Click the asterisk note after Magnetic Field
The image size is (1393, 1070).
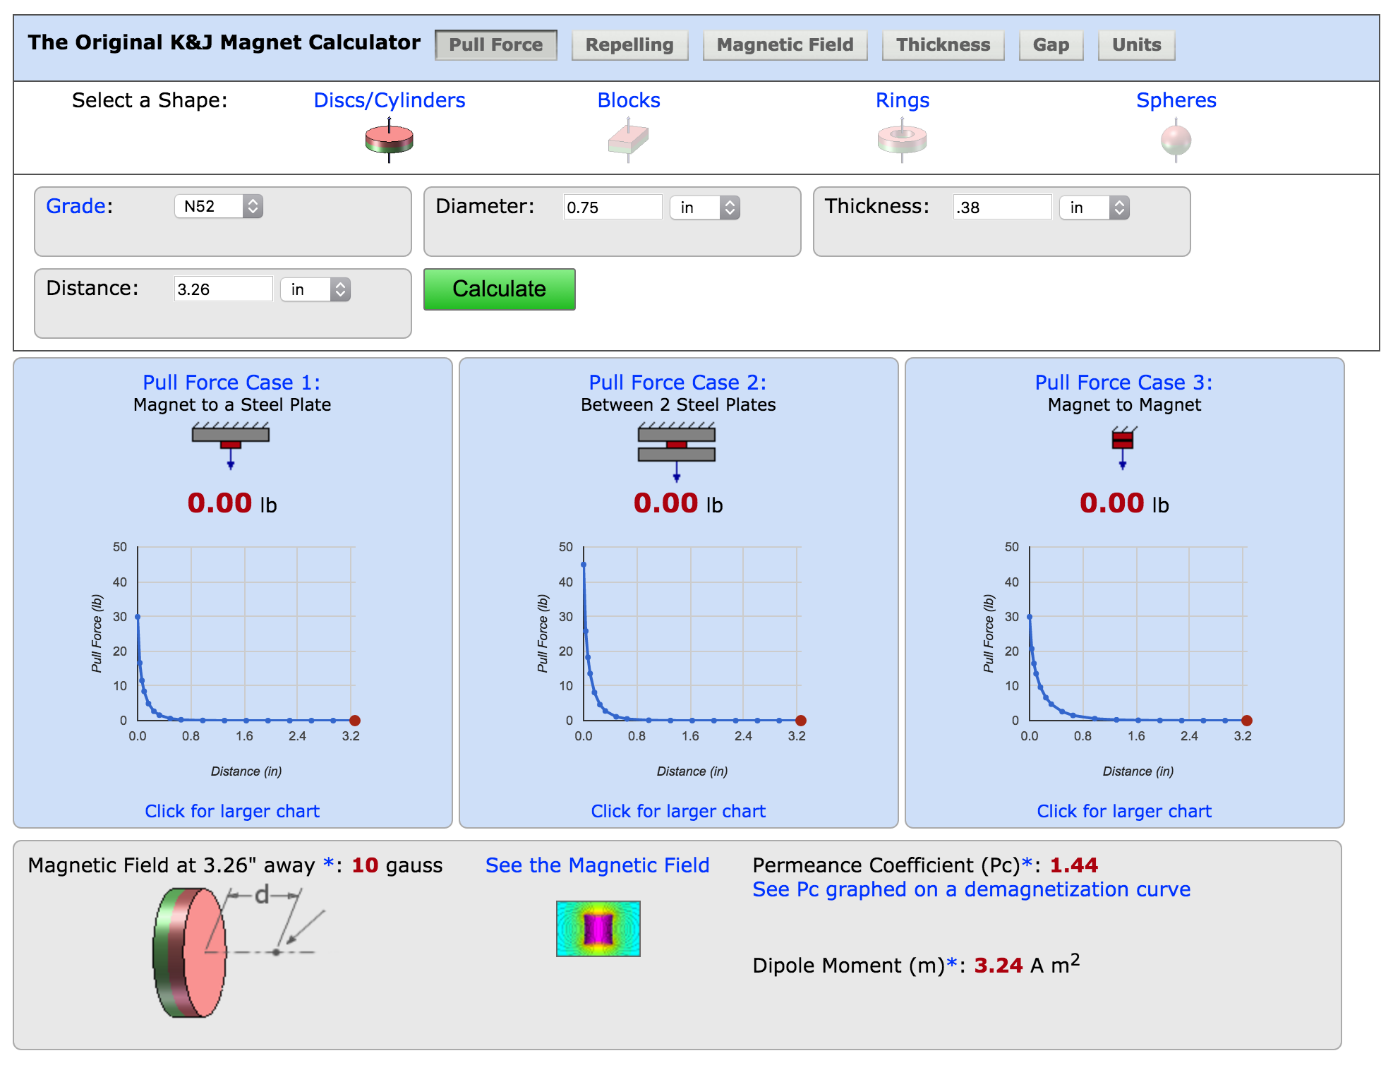(x=328, y=863)
